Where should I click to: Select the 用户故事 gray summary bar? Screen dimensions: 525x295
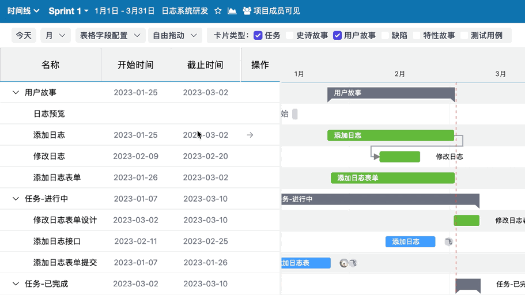(391, 93)
